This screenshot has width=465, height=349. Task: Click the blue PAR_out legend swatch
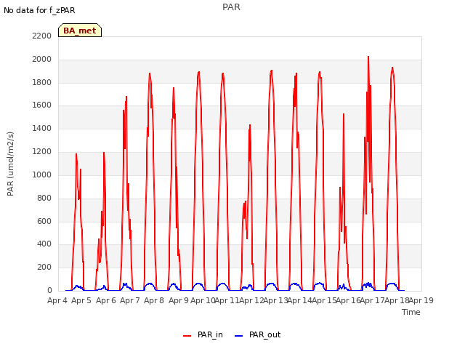tap(239, 336)
